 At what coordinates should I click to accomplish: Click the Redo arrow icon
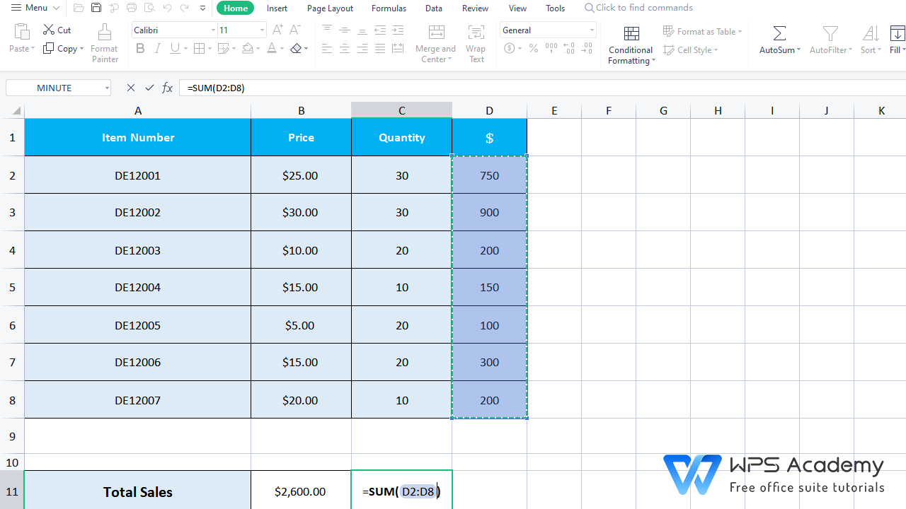click(x=184, y=8)
